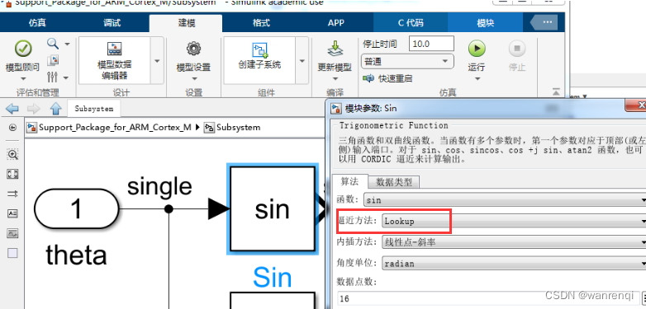Viewport: 646px width, 309px height.
Task: Expand the Update Model dropdown arrow
Action: [x=335, y=78]
